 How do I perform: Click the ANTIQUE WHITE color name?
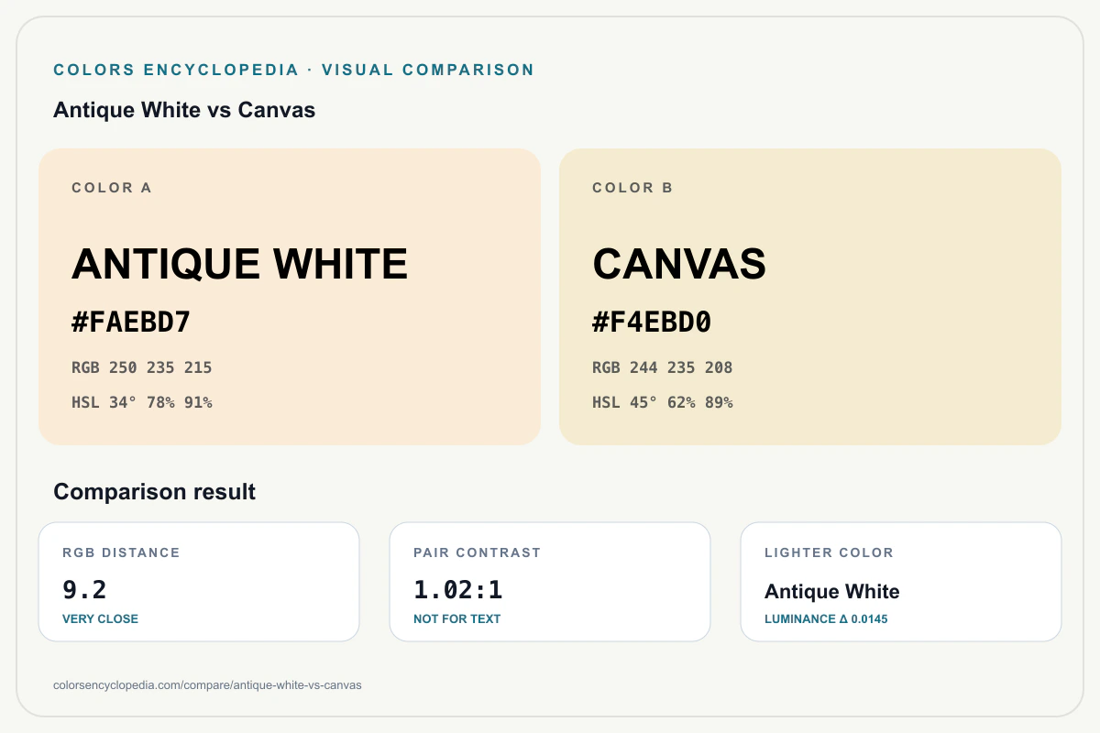240,264
